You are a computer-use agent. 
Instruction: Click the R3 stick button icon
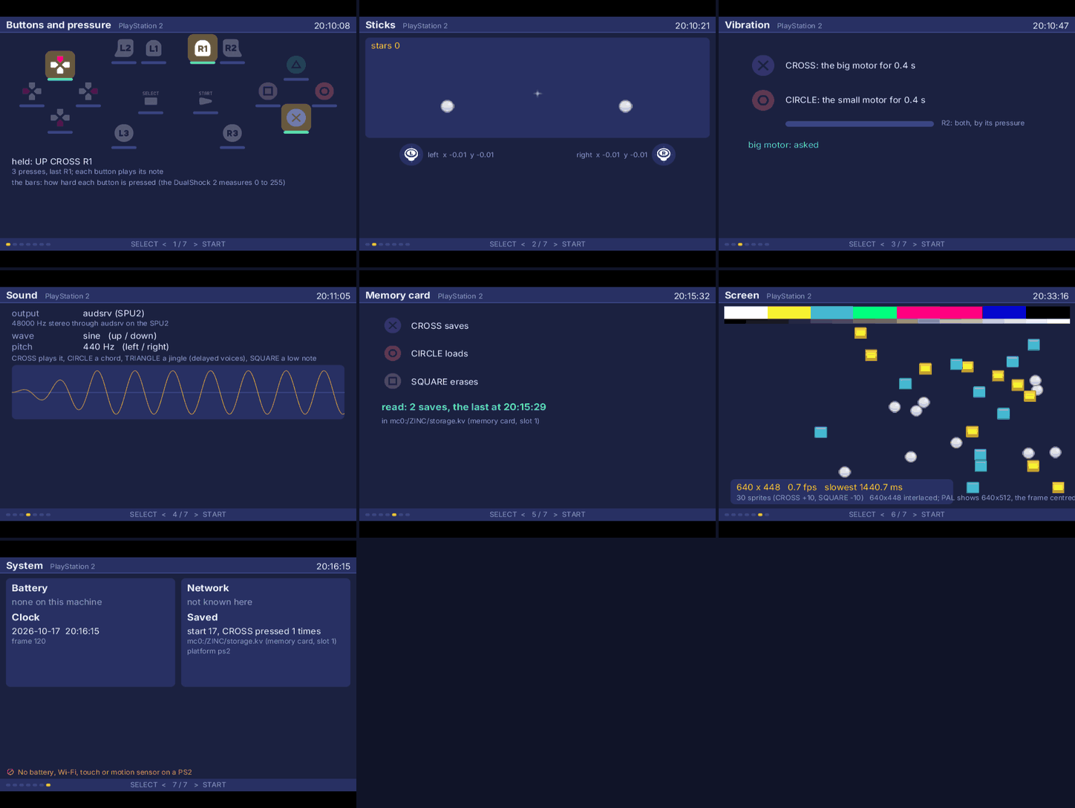[x=232, y=133]
